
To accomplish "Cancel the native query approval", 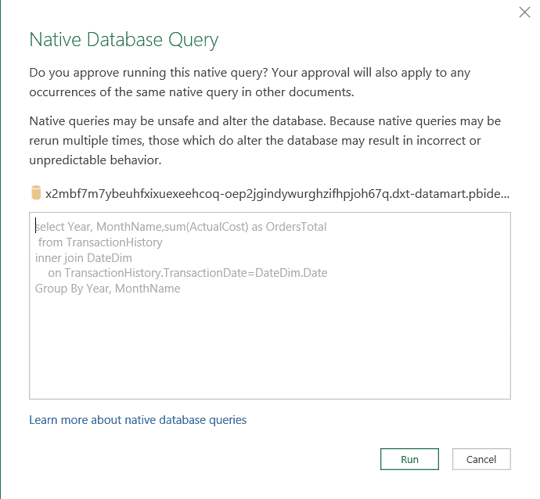I will click(481, 459).
